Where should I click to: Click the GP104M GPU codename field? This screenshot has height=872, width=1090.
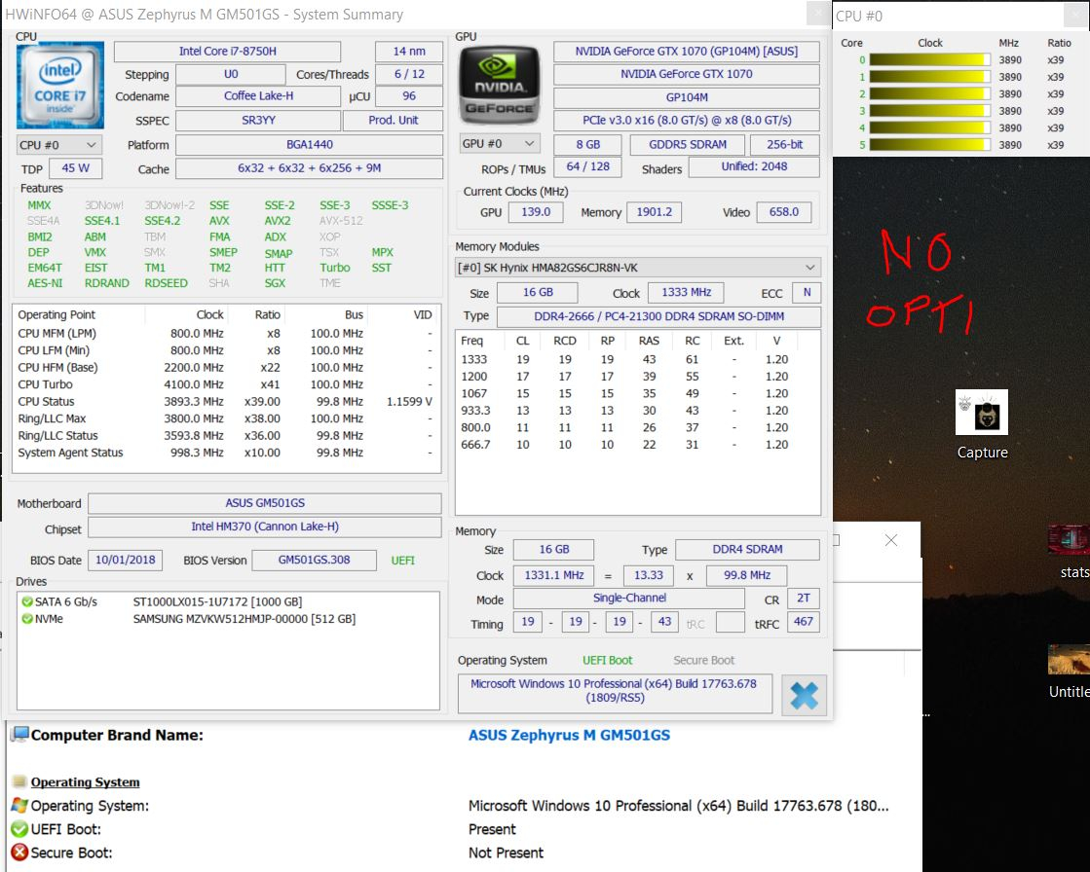686,97
